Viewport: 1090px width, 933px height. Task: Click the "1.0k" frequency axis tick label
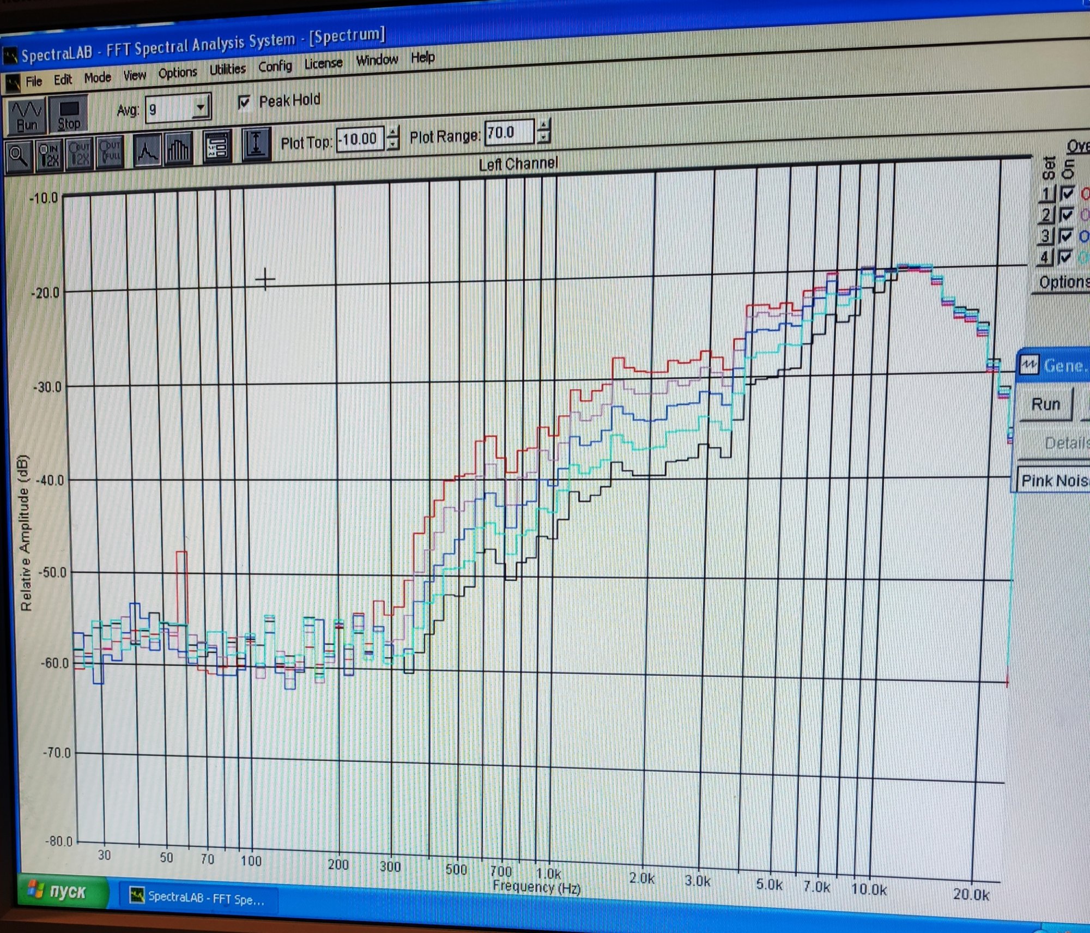[549, 874]
